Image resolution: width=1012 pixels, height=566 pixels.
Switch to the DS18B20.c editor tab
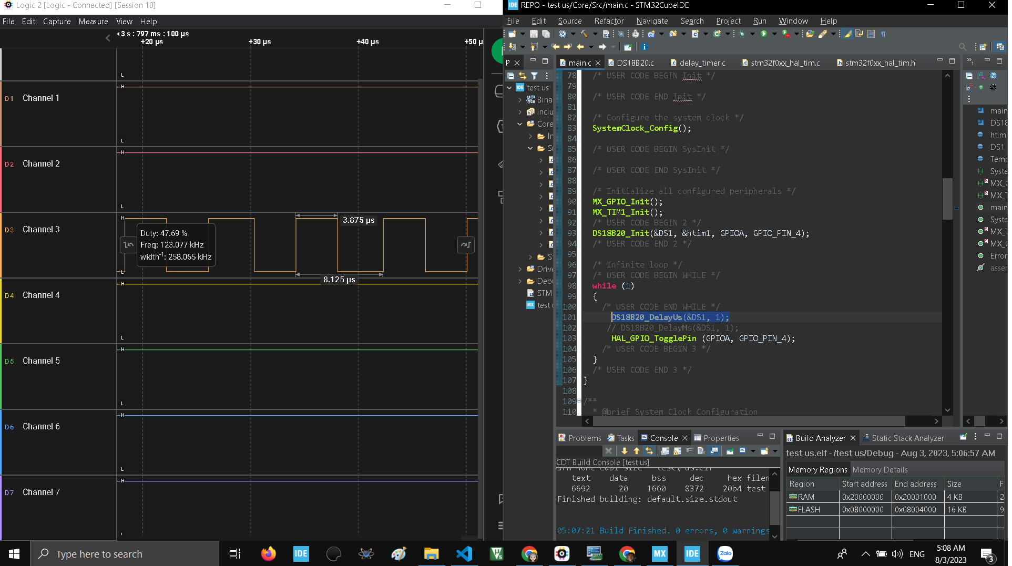(x=635, y=63)
